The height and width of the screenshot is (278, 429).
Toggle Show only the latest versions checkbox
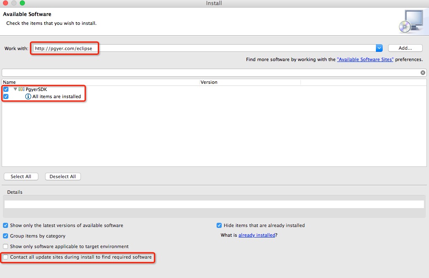[x=6, y=225]
